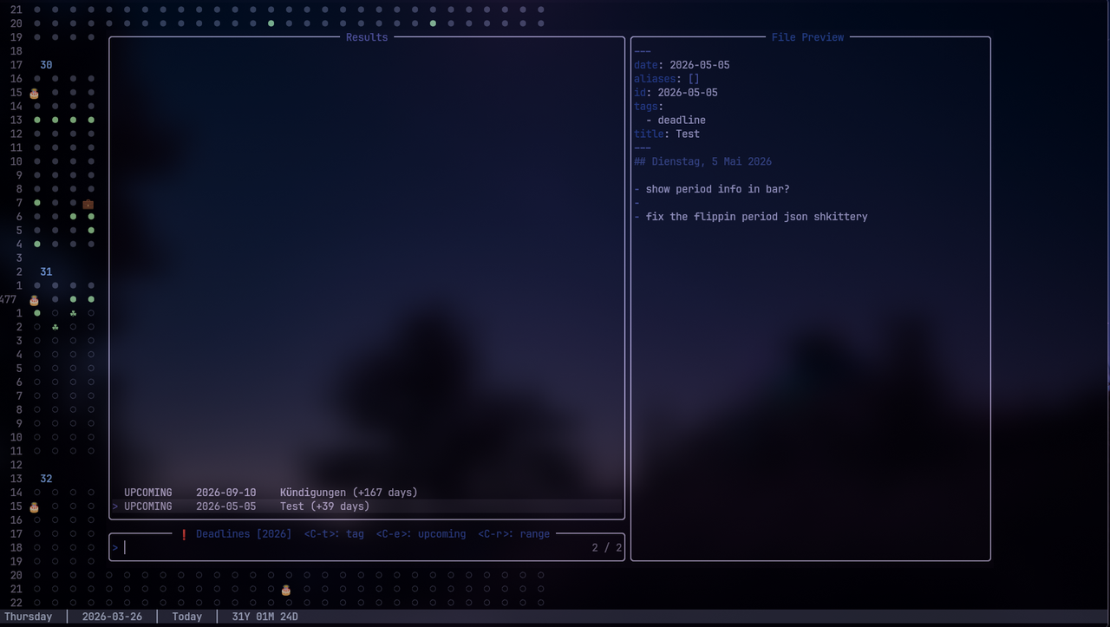Click the Results panel title
This screenshot has width=1110, height=627.
click(367, 37)
